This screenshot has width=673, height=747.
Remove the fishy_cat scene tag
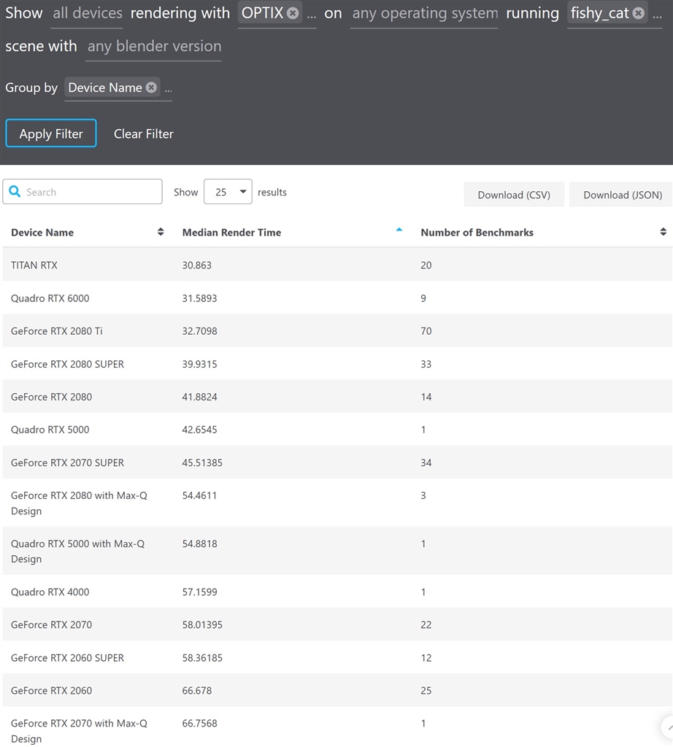pos(638,13)
